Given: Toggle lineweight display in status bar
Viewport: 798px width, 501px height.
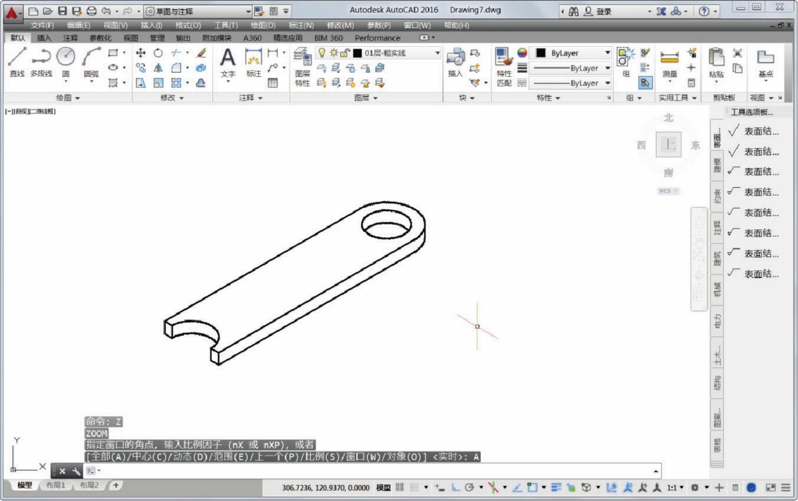Looking at the screenshot, I should tap(556, 487).
